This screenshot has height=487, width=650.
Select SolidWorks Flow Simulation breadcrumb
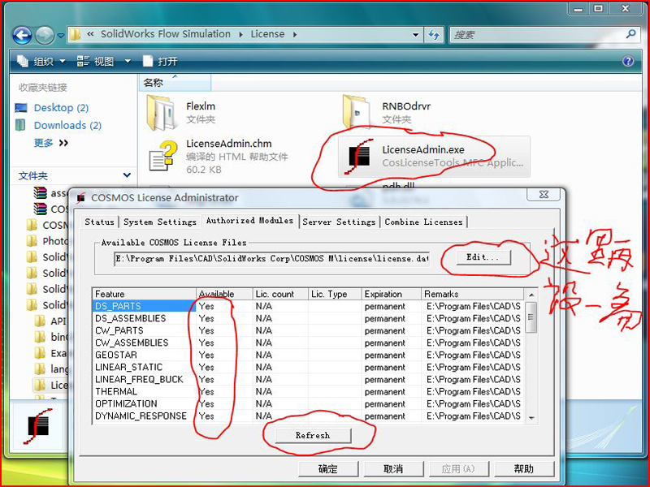coord(166,34)
